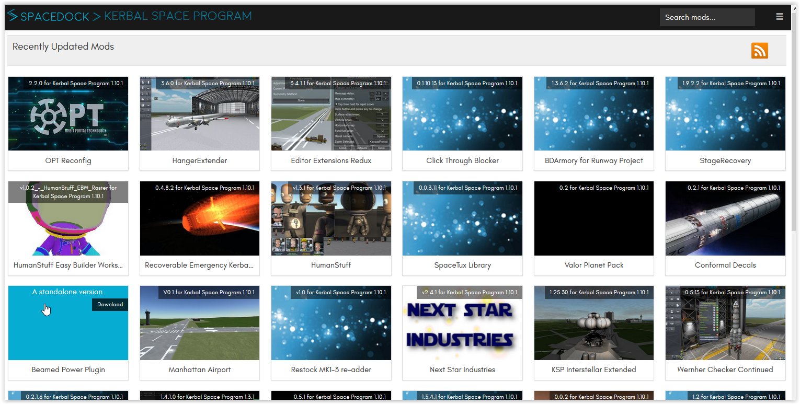
Task: Click the OPT Reconfig title
Action: (68, 160)
